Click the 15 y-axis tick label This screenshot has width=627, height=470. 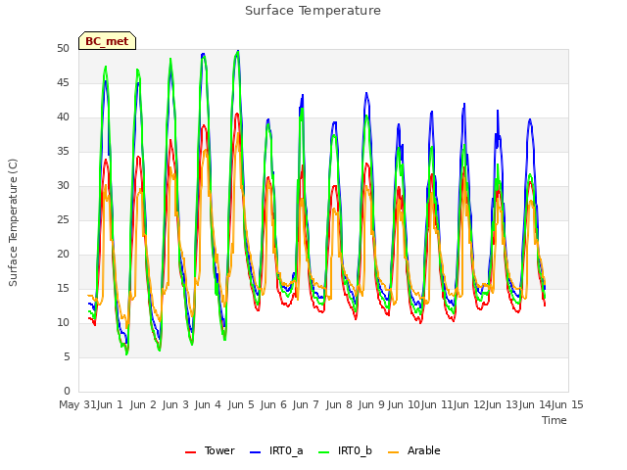63,289
